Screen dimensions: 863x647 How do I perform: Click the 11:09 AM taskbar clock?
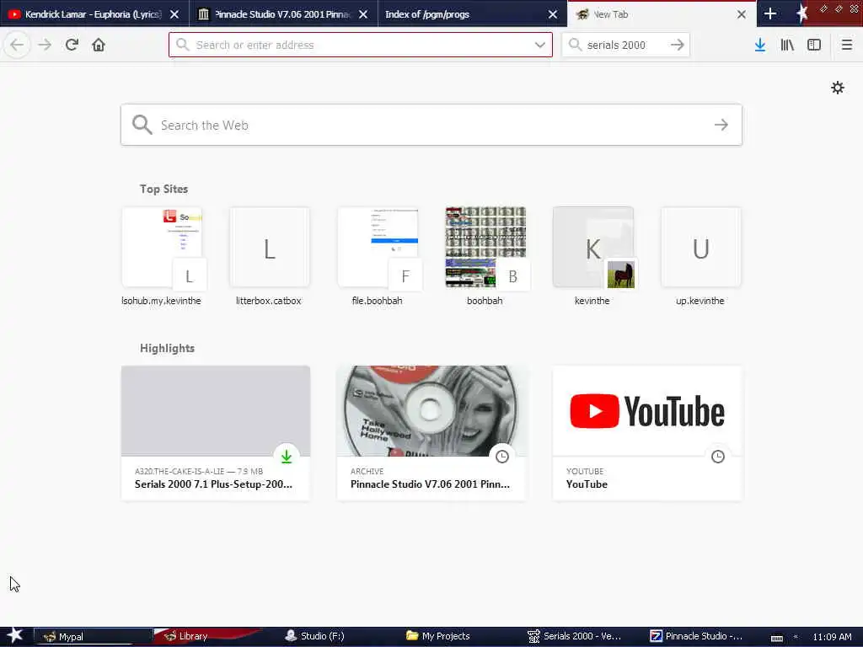click(x=832, y=637)
